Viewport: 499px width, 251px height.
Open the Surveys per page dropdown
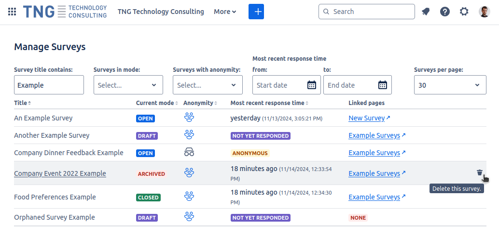[x=450, y=85]
